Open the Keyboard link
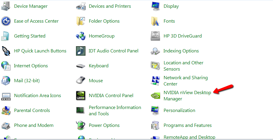This screenshot has width=273, height=140. (x=99, y=66)
